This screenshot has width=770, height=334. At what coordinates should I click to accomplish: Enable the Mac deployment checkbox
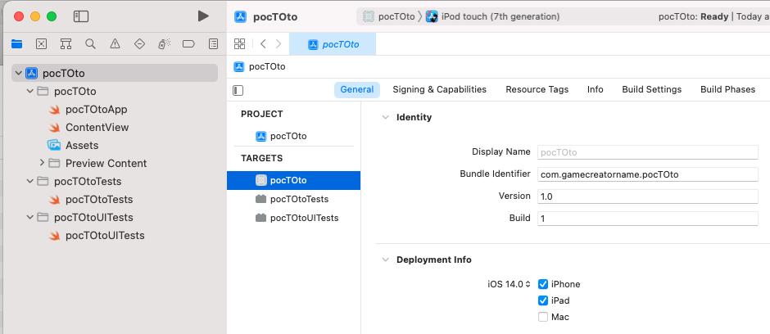pos(543,317)
